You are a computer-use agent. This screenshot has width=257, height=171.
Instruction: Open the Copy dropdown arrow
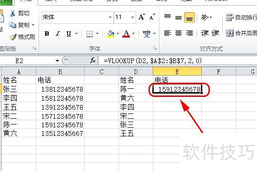33,25
